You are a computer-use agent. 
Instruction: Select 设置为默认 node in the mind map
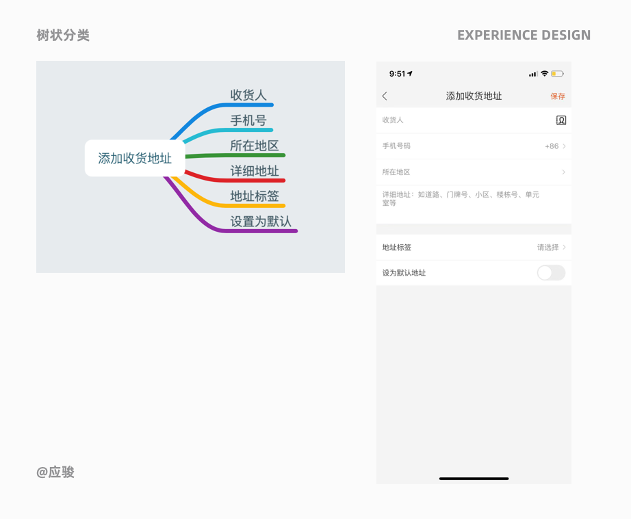point(261,222)
